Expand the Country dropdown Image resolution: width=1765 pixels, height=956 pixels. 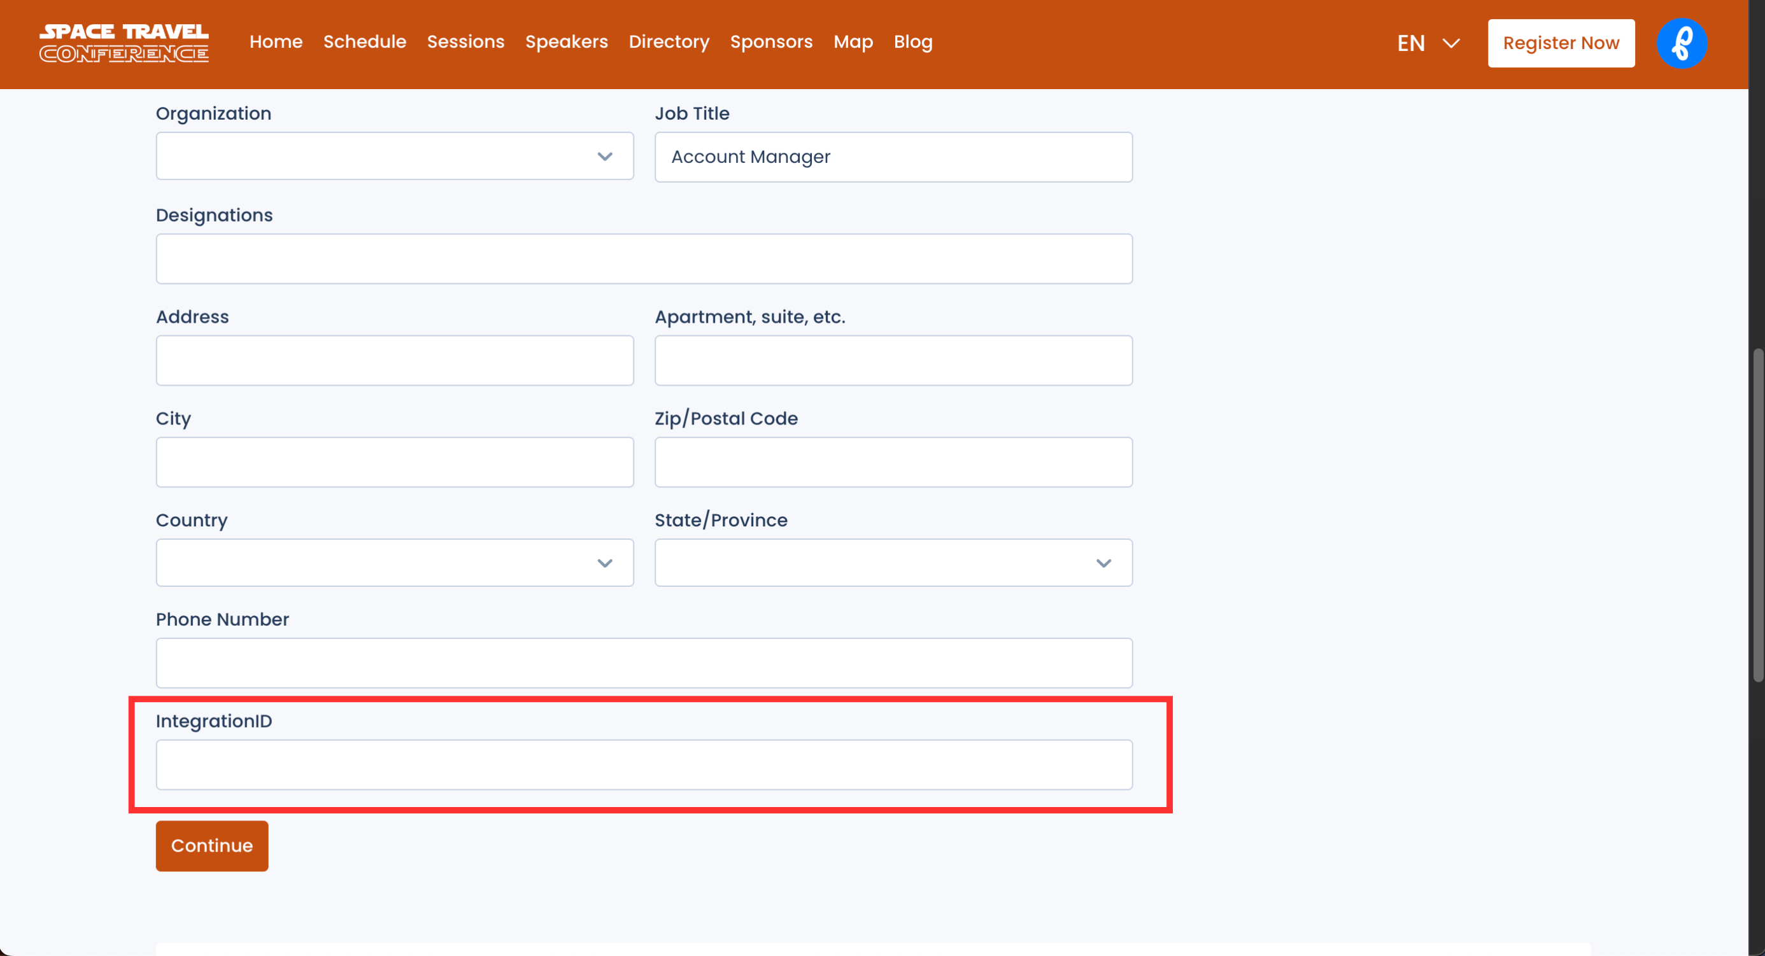(x=394, y=562)
